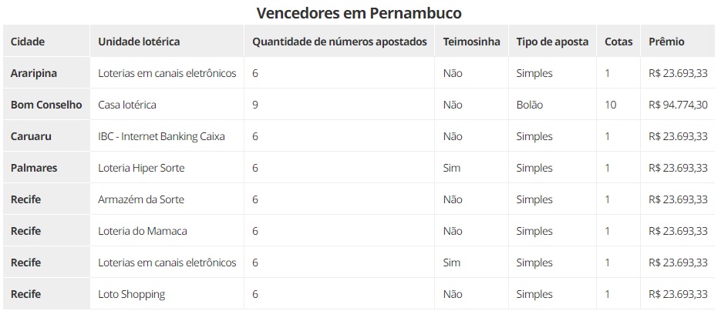721x311 pixels.
Task: Select the 'Caruaru' city cell
Action: pyautogui.click(x=31, y=136)
